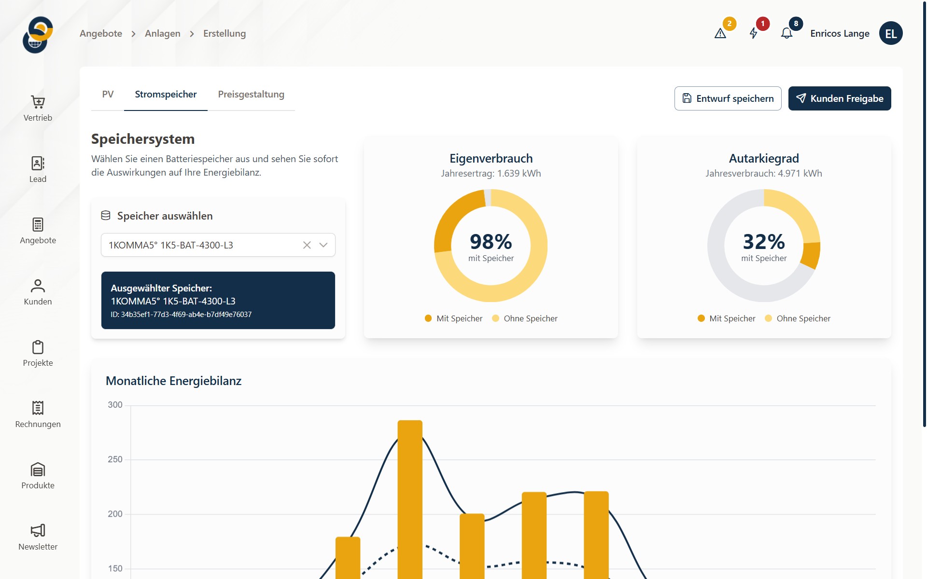This screenshot has width=927, height=579.
Task: Open the bell notifications icon
Action: (x=787, y=33)
